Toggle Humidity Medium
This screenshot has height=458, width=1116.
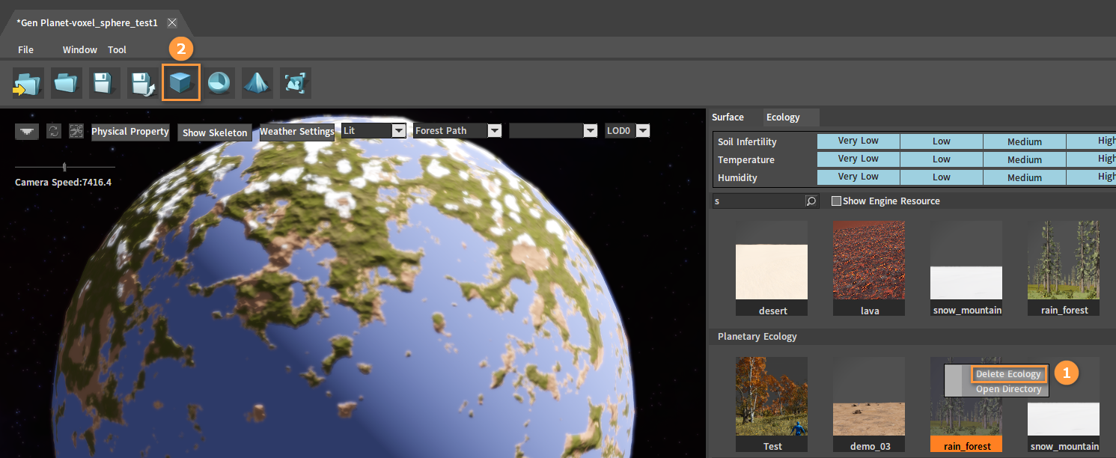1024,177
